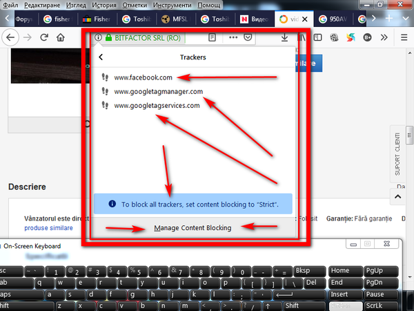Click Manage Content Blocking button

(x=193, y=227)
